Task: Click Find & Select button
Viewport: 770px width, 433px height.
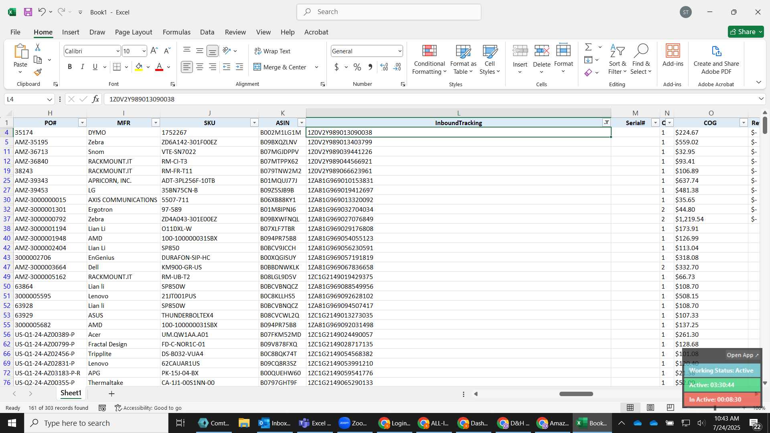Action: (640, 59)
